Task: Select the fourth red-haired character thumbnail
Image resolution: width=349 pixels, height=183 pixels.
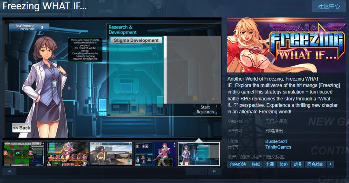Action: pyautogui.click(x=155, y=154)
